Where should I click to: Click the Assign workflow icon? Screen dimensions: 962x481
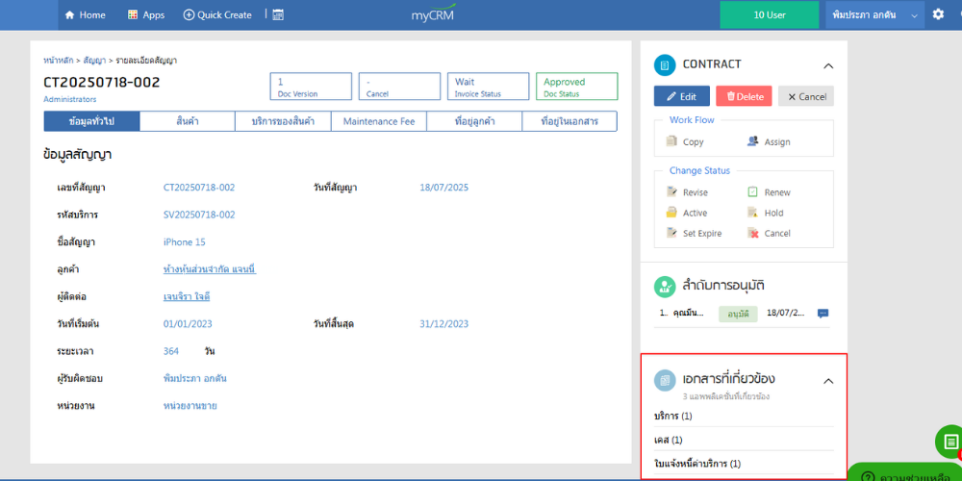coord(753,141)
